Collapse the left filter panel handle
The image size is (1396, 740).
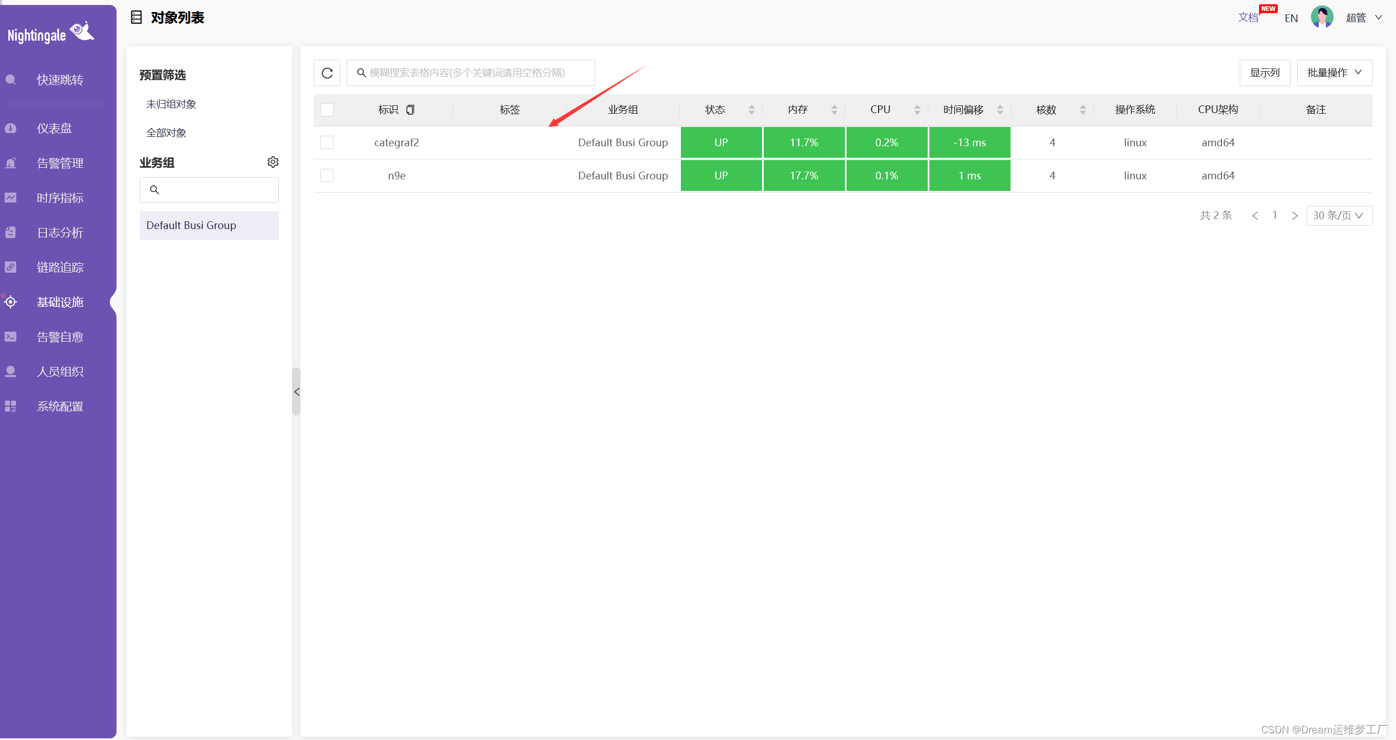(x=297, y=392)
